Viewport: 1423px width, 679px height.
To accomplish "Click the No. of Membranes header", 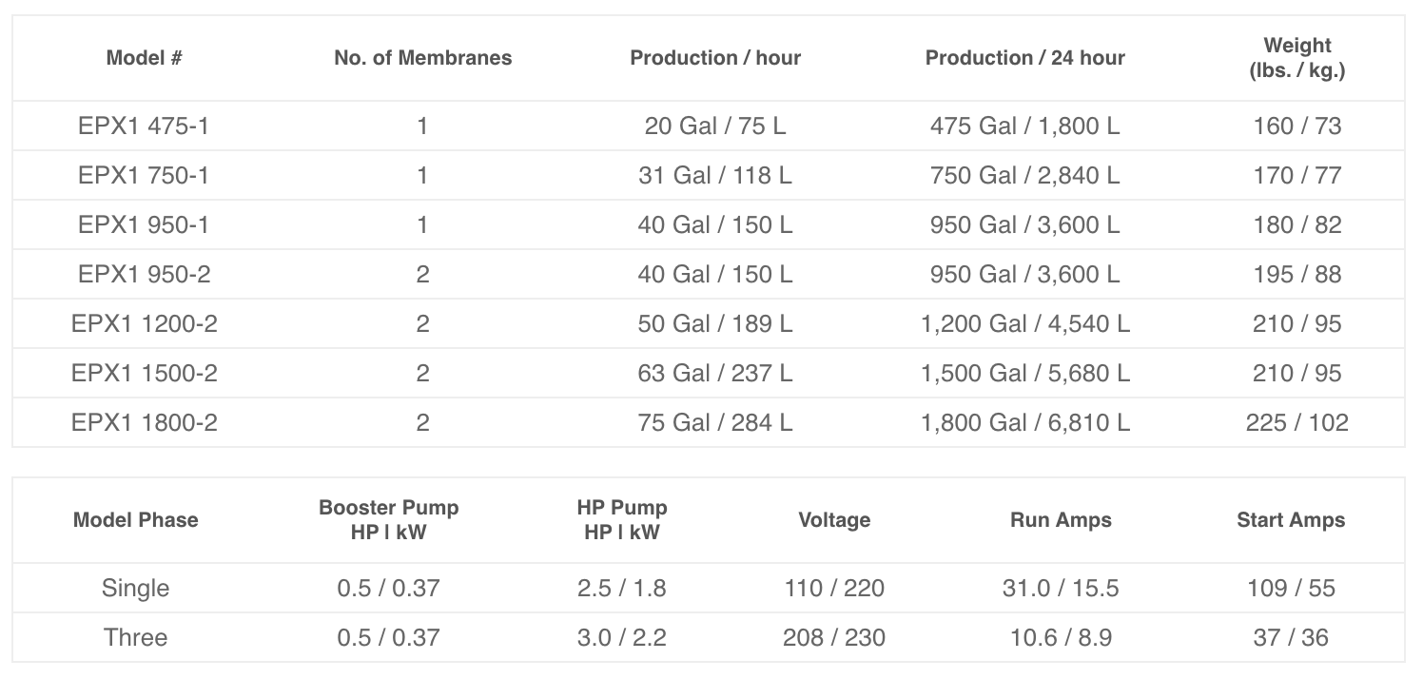I will click(x=423, y=58).
